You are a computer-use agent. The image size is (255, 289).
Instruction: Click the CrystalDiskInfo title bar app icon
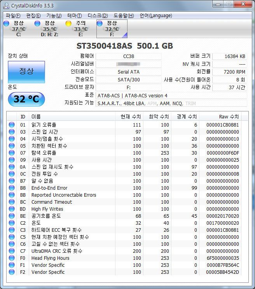tap(6, 5)
